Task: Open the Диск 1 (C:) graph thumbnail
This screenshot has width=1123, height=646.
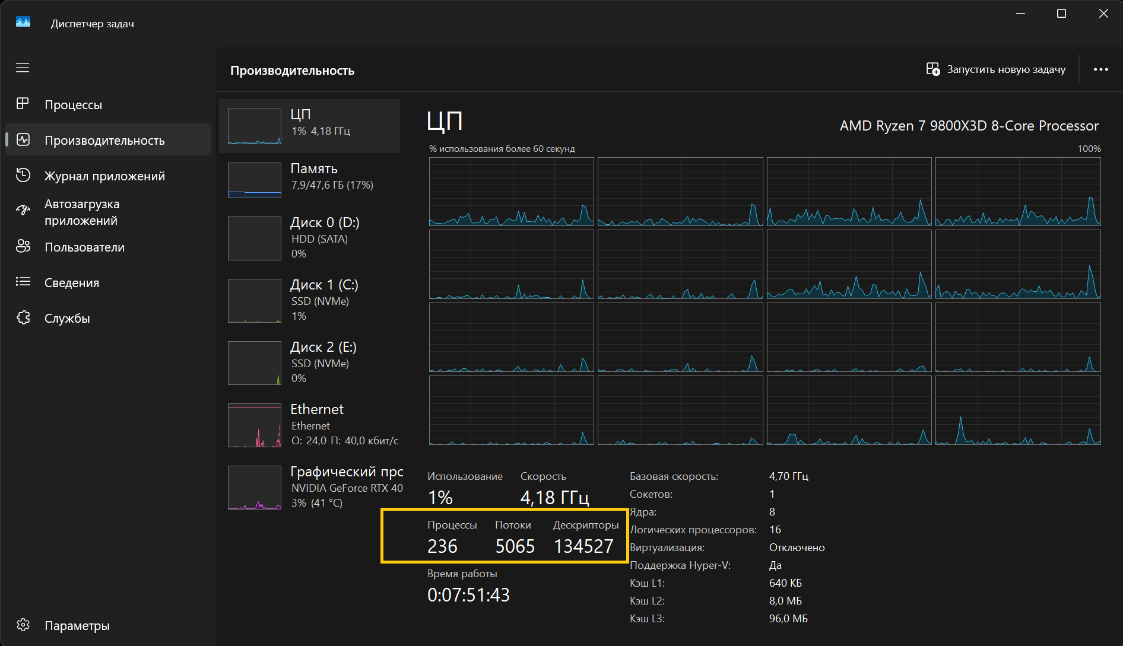Action: 255,301
